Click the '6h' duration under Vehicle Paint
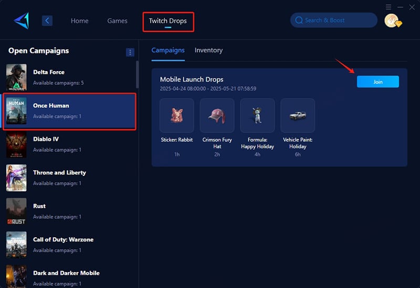 click(x=298, y=154)
